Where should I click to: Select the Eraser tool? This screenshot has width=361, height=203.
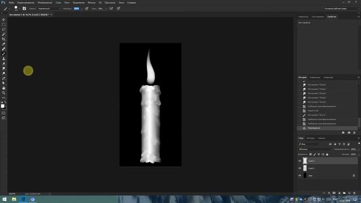coord(3,64)
